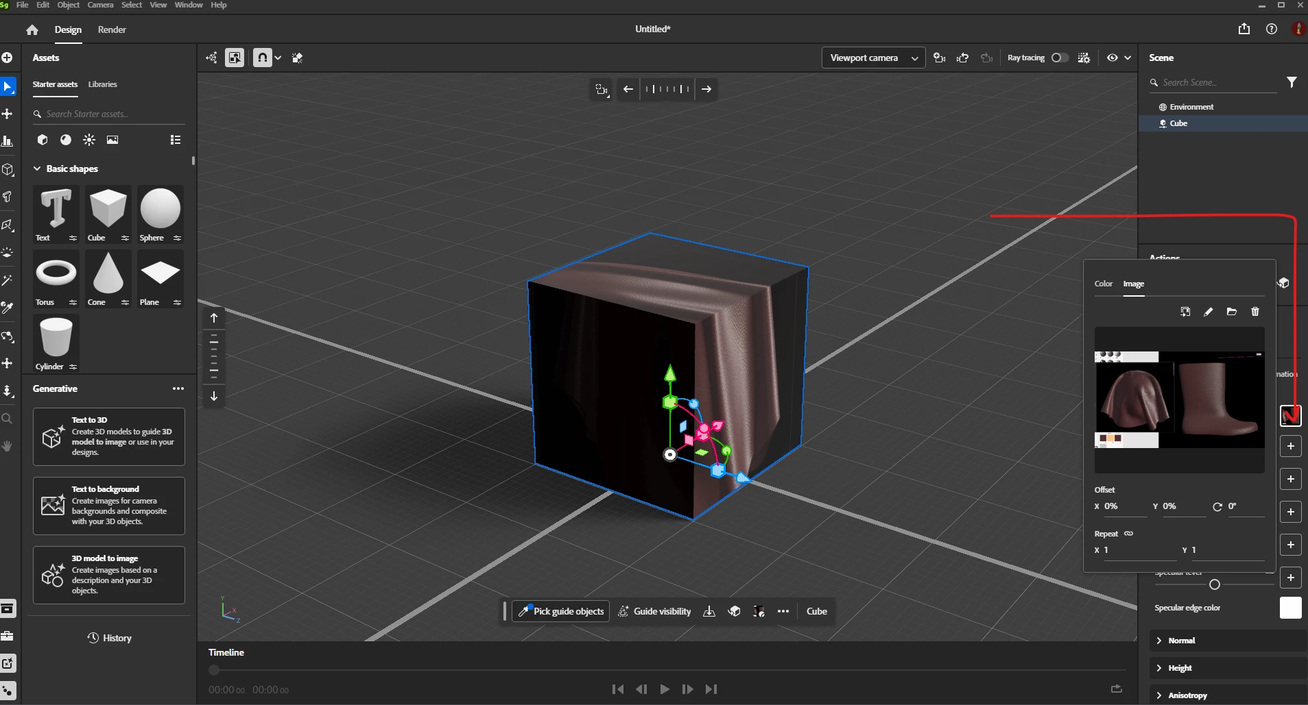
Task: Click the Specular level slider handle
Action: (1215, 584)
